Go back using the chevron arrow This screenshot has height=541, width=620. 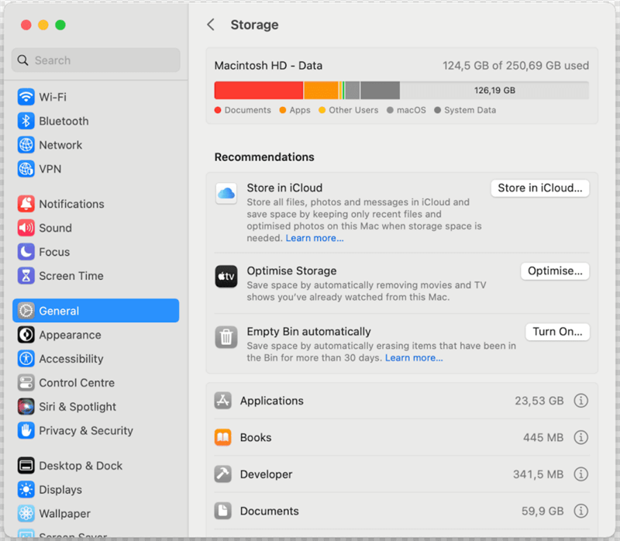pyautogui.click(x=211, y=25)
